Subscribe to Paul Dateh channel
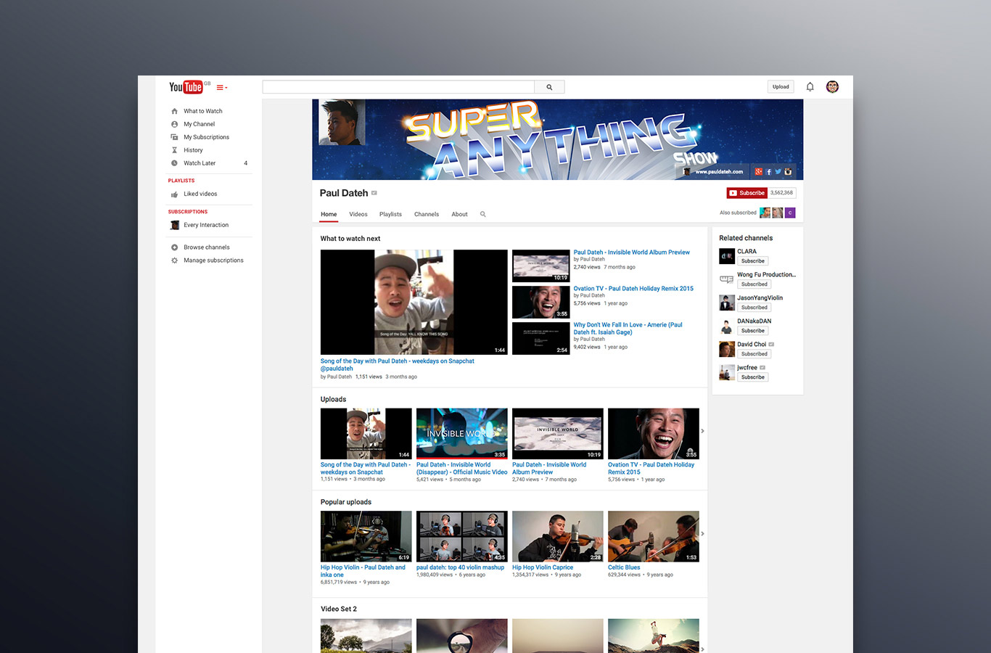 pos(747,193)
